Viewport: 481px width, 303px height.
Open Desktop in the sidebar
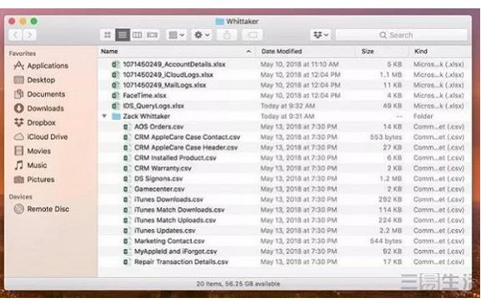35,80
